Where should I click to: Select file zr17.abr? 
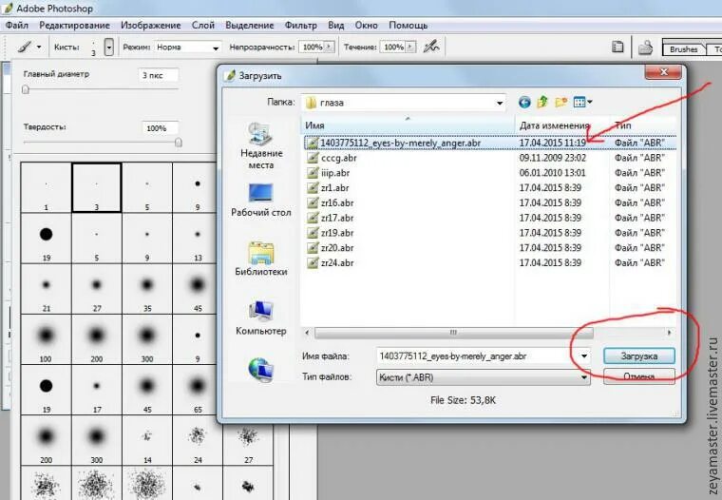[331, 218]
